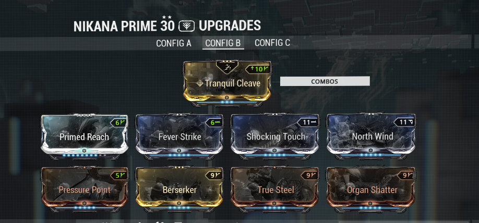The width and height of the screenshot is (479, 223).
Task: Choose the Shocking Touch mod card
Action: tap(275, 137)
